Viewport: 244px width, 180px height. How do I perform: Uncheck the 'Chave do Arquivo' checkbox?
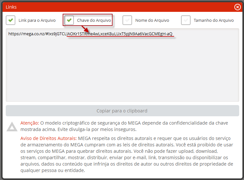(69, 20)
